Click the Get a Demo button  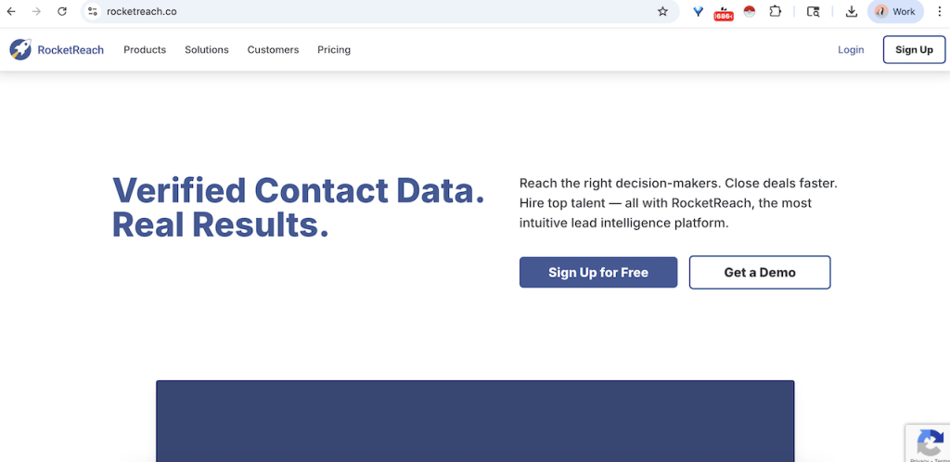759,273
